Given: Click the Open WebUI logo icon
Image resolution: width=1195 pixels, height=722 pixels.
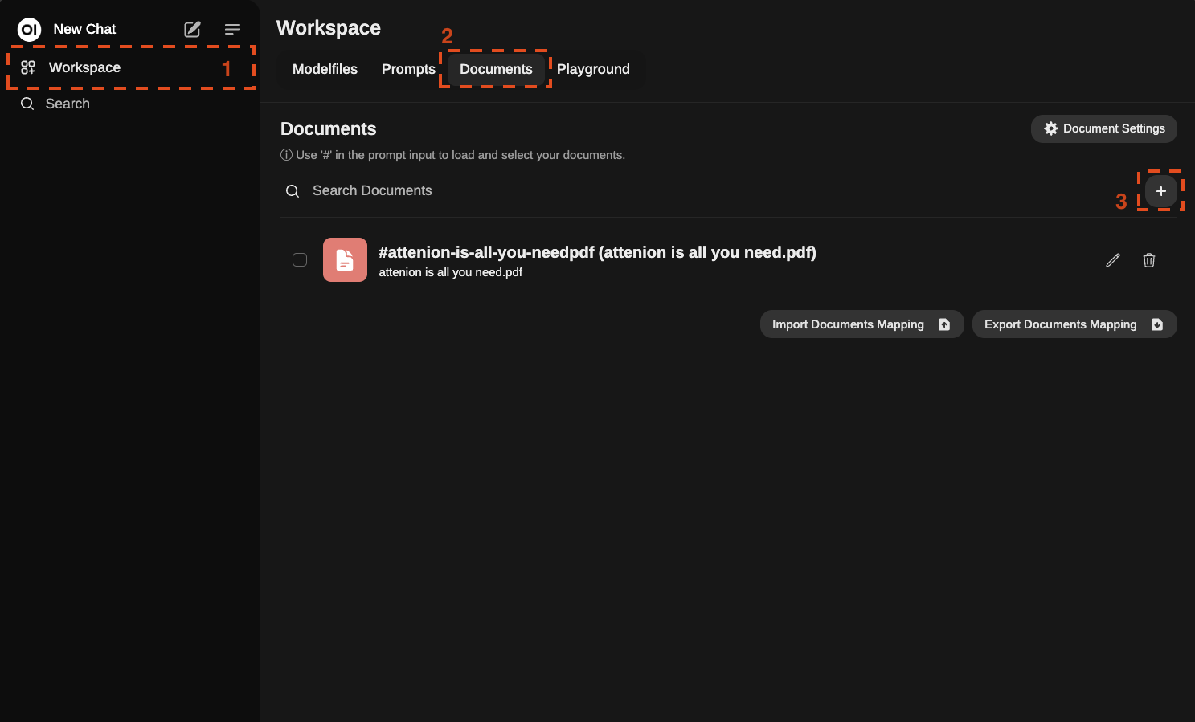Looking at the screenshot, I should point(30,30).
